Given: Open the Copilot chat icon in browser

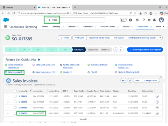Looking at the screenshot, I should click(162, 13).
